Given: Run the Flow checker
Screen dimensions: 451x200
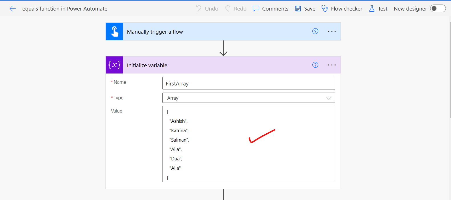Looking at the screenshot, I should pos(342,9).
